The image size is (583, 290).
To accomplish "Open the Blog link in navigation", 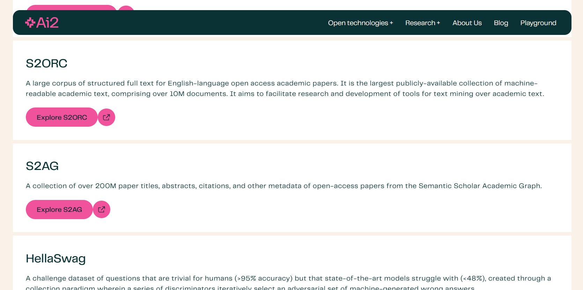I will click(x=501, y=23).
